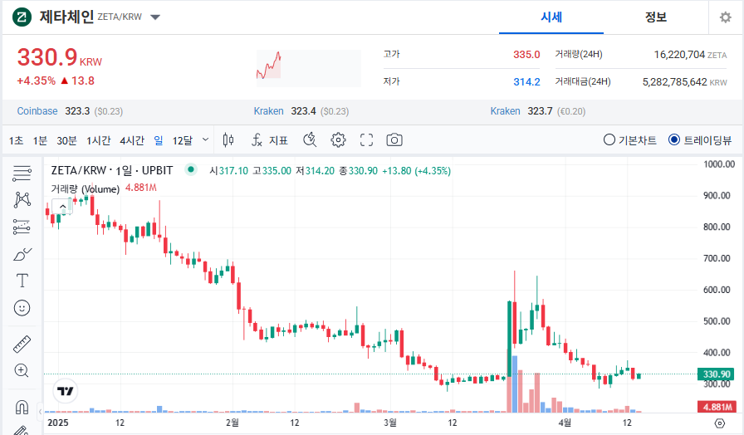Activate the zoom in tool
This screenshot has width=744, height=435.
(22, 371)
